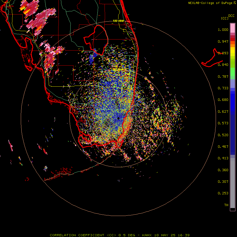Select the 0.573 legend value
Viewport: 237px width, 237px height.
tap(223, 123)
